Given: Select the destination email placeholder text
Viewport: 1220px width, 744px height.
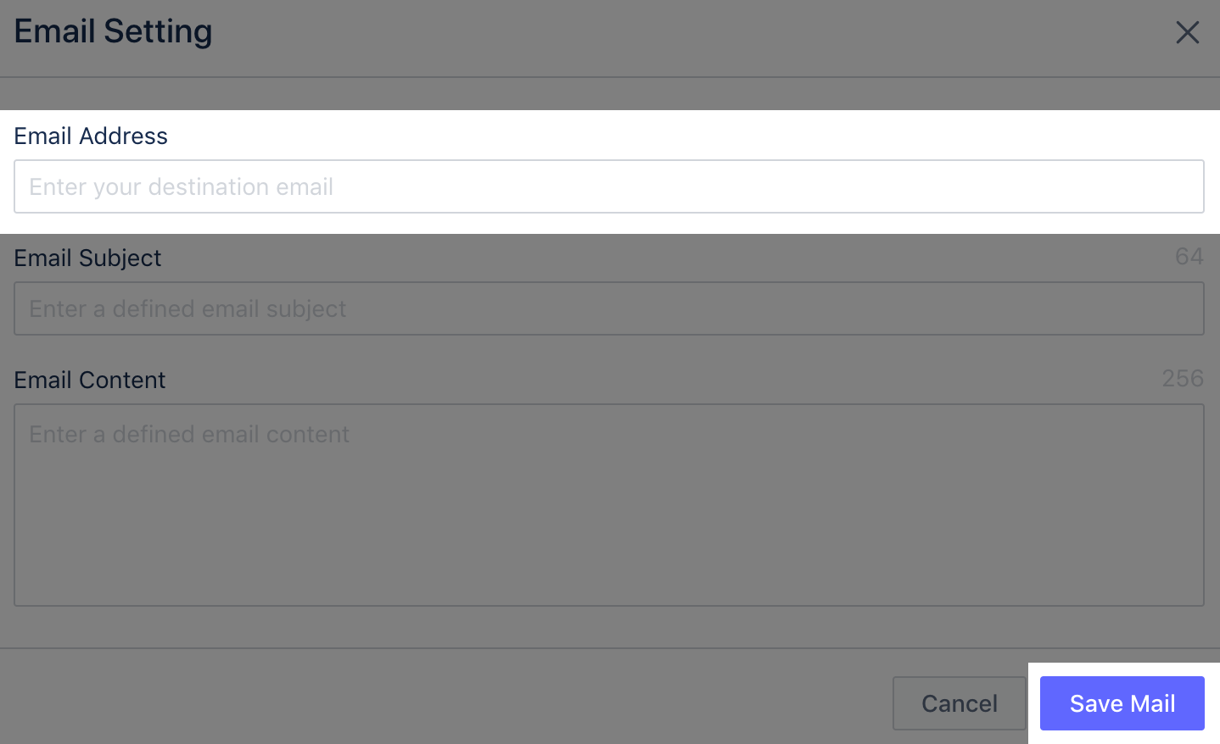Looking at the screenshot, I should click(181, 187).
